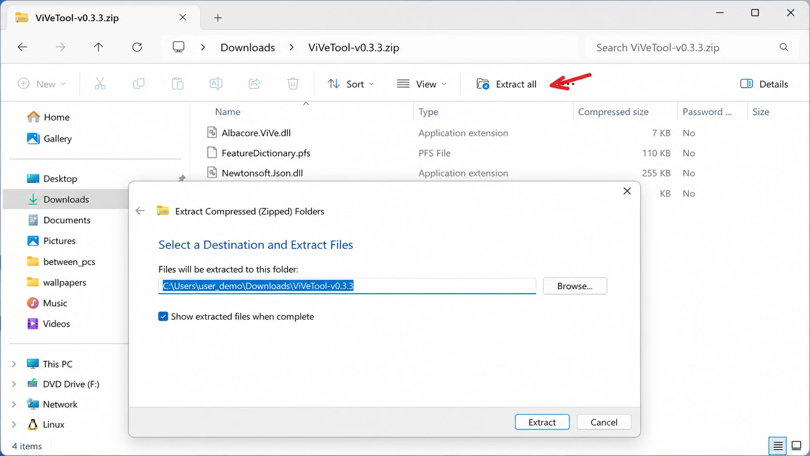
Task: Click the Share icon in toolbar
Action: 254,84
